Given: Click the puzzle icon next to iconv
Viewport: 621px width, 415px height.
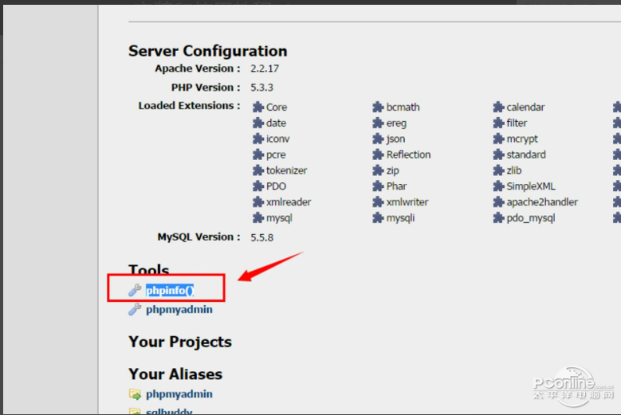Looking at the screenshot, I should (x=258, y=139).
